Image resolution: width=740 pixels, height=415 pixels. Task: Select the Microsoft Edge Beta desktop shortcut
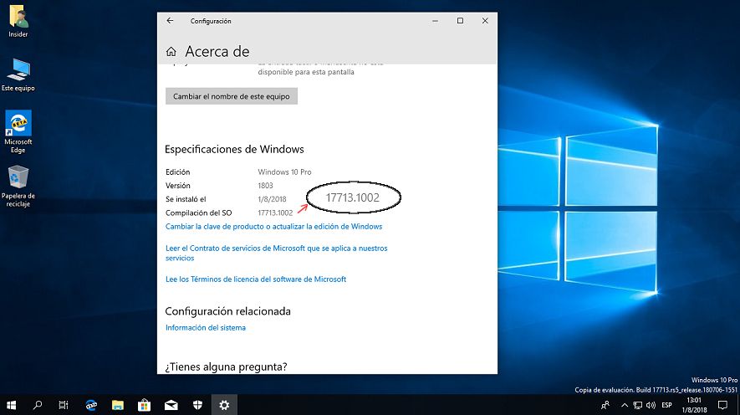pyautogui.click(x=18, y=131)
